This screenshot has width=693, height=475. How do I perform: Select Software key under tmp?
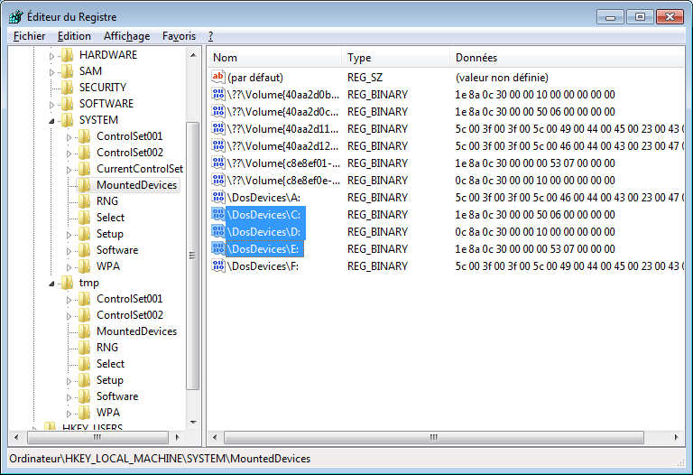point(117,396)
